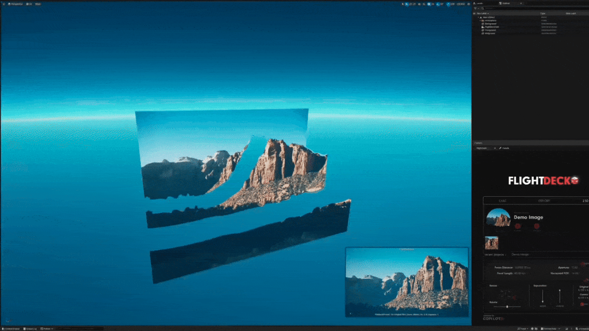Screen dimensions: 589x331
Task: Open the CHAT tab in FlightDeck
Action: pyautogui.click(x=502, y=201)
